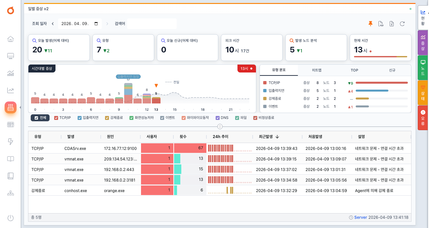The height and width of the screenshot is (228, 429).
Task: Open the 현황 side tab
Action: click(423, 17)
